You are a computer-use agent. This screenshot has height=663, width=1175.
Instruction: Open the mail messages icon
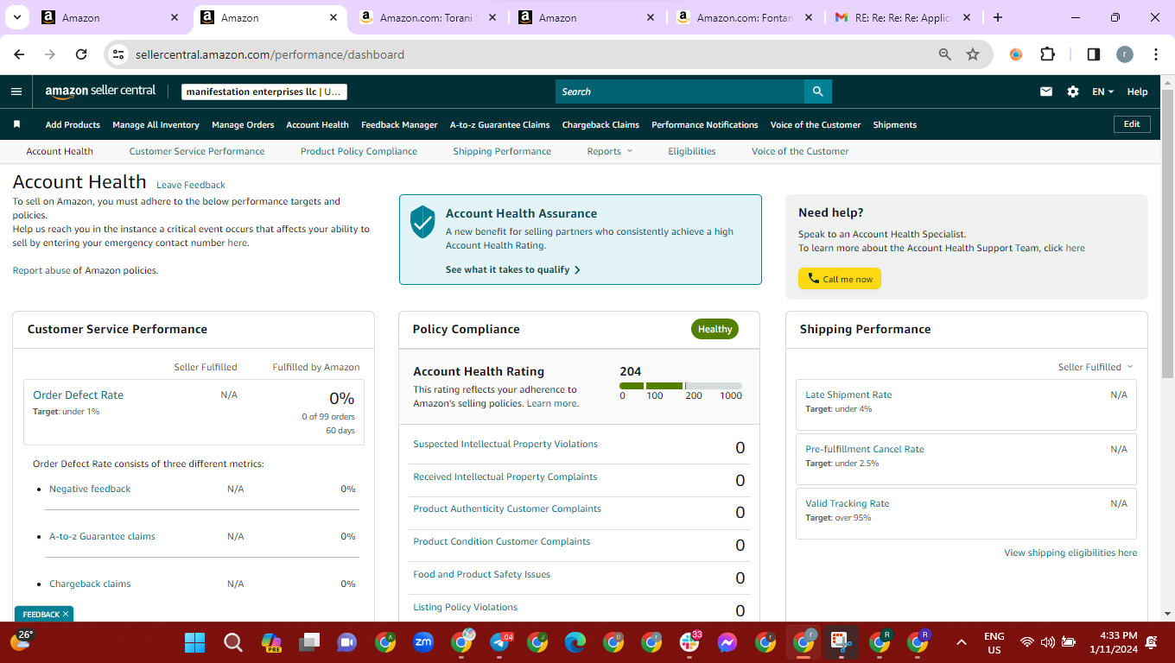[1046, 92]
